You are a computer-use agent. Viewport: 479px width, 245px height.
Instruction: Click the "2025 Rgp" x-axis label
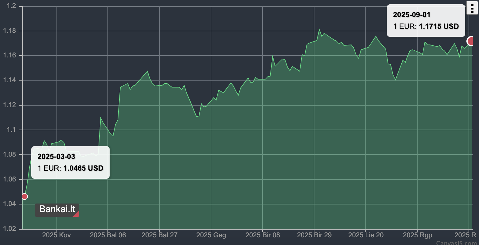[417, 235]
